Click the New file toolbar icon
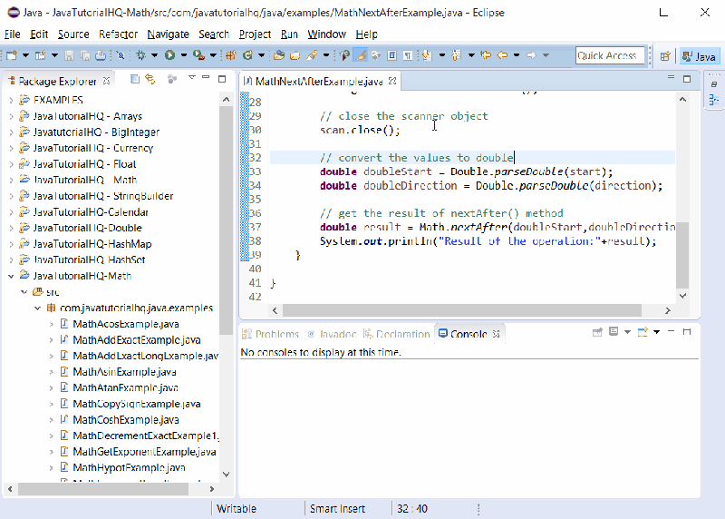This screenshot has height=519, width=725. click(12, 55)
